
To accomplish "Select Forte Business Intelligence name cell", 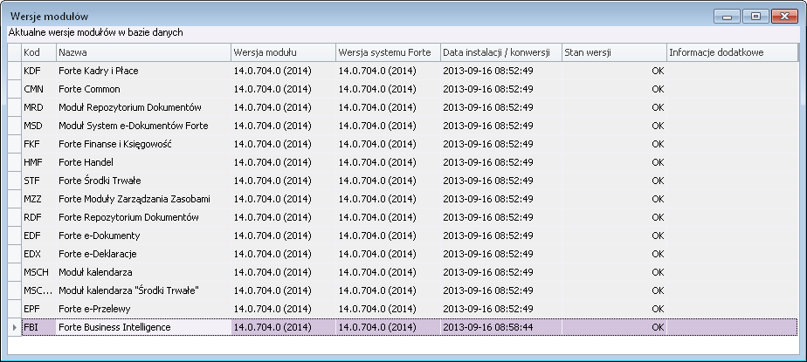I will pyautogui.click(x=143, y=327).
